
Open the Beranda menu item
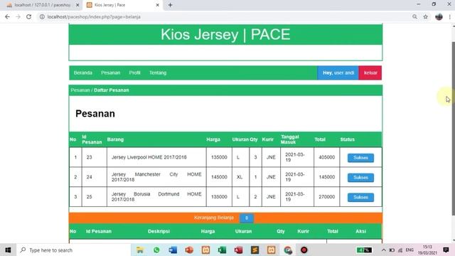pyautogui.click(x=83, y=73)
